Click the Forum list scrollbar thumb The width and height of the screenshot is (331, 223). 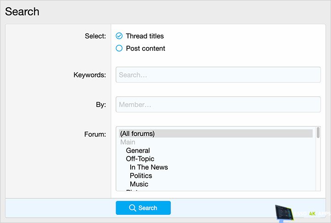(x=318, y=133)
